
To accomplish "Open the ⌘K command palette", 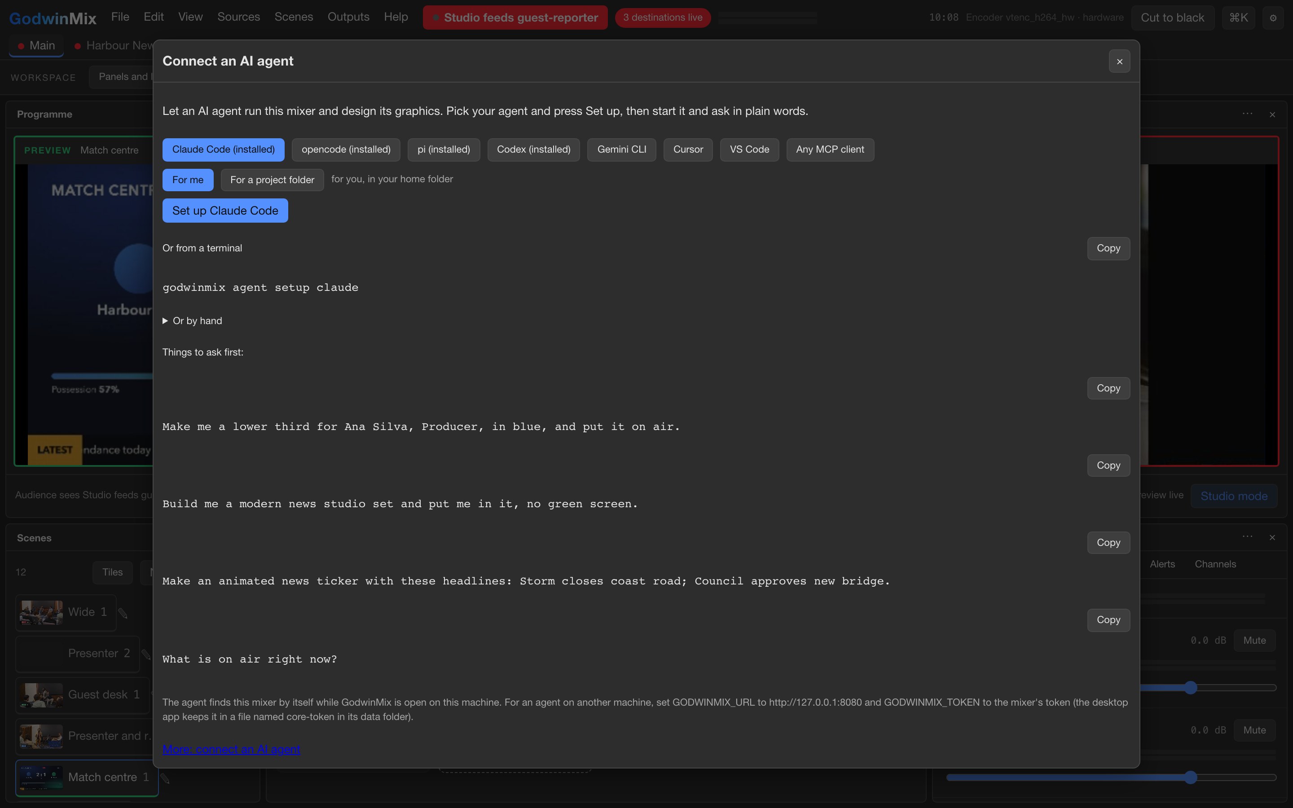I will pyautogui.click(x=1238, y=18).
